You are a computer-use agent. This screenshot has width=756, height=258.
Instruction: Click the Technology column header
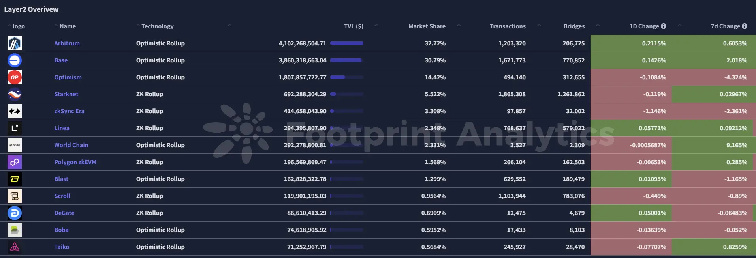[x=157, y=26]
